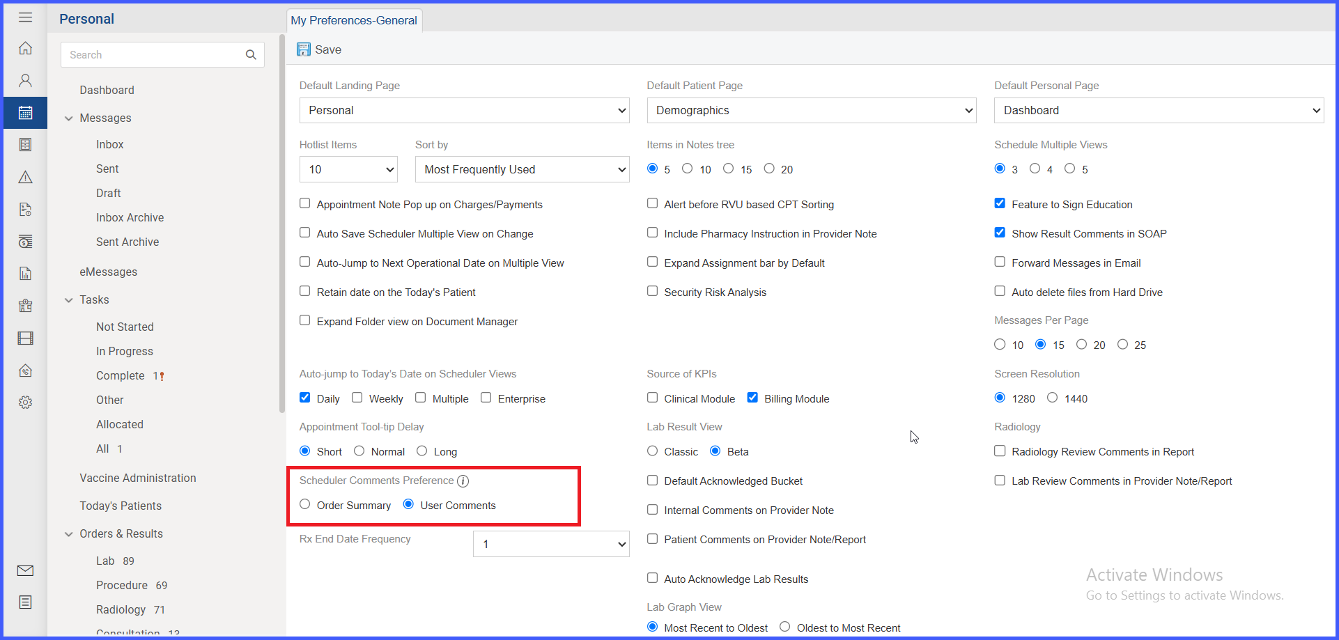Select the calendar icon in sidebar

(25, 113)
